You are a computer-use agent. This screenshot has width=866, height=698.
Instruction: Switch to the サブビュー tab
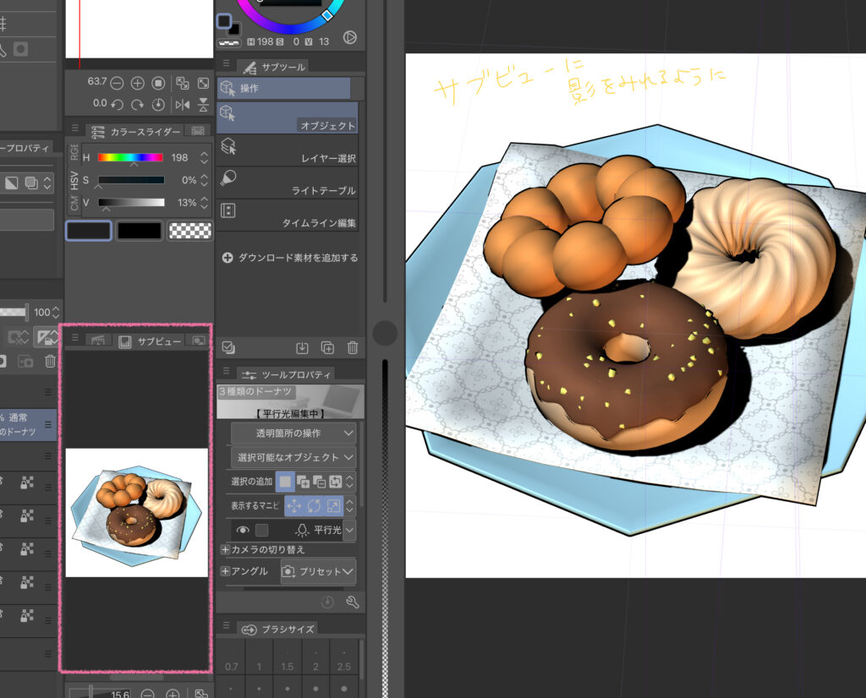point(150,341)
